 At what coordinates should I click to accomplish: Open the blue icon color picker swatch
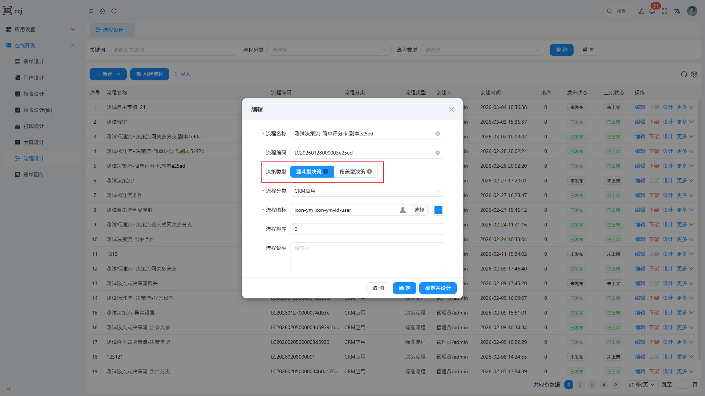pos(438,210)
